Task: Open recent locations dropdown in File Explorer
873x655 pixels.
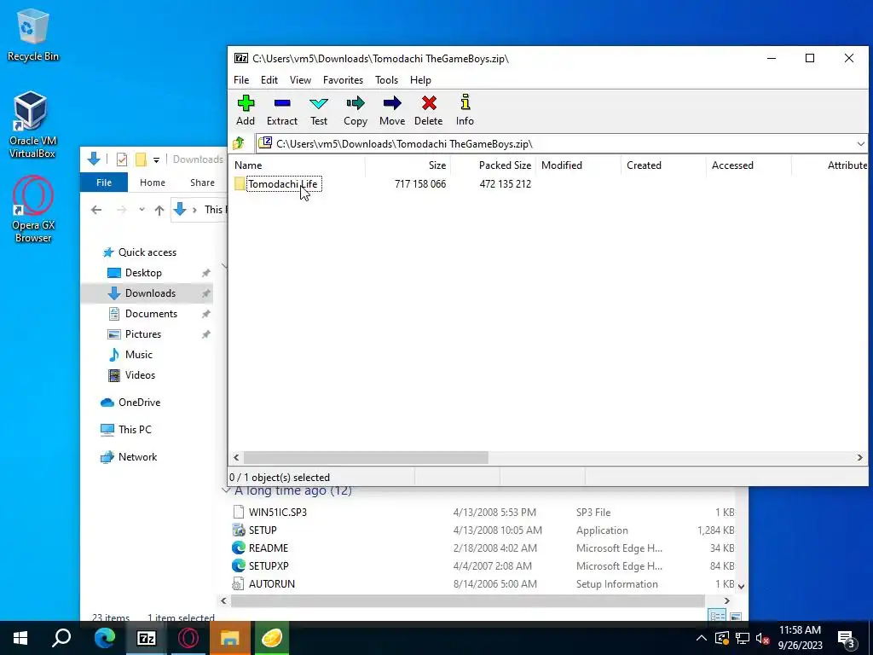Action: [x=142, y=210]
